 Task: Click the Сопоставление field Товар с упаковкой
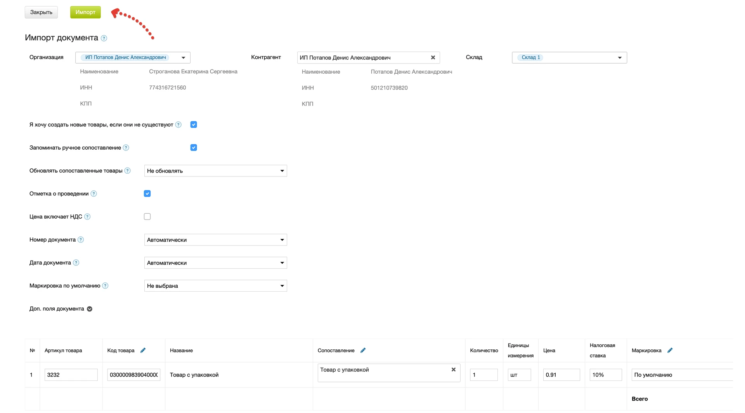tap(389, 373)
